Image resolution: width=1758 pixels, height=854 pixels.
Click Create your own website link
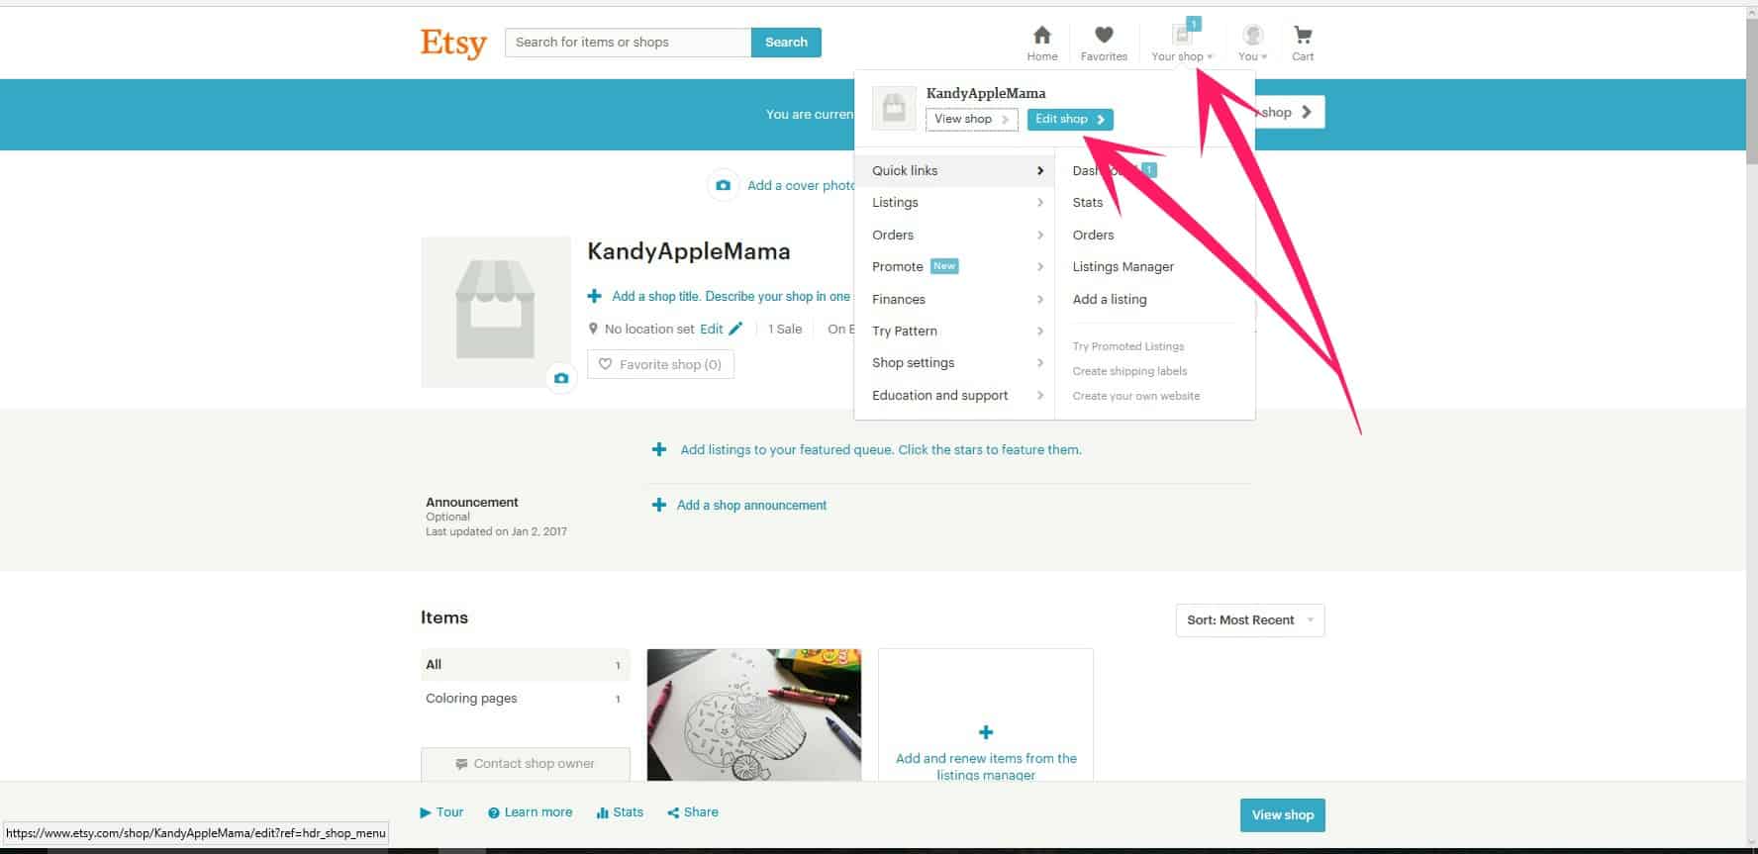click(1135, 396)
